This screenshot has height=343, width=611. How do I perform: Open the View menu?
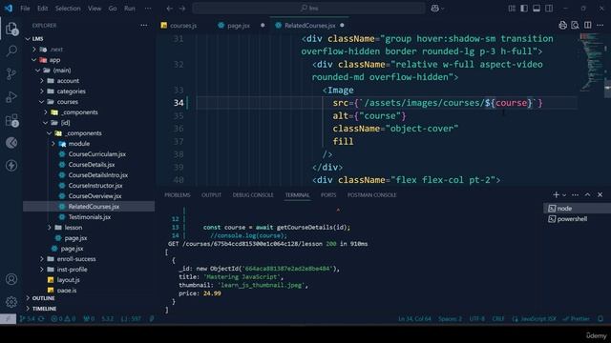tap(95, 9)
